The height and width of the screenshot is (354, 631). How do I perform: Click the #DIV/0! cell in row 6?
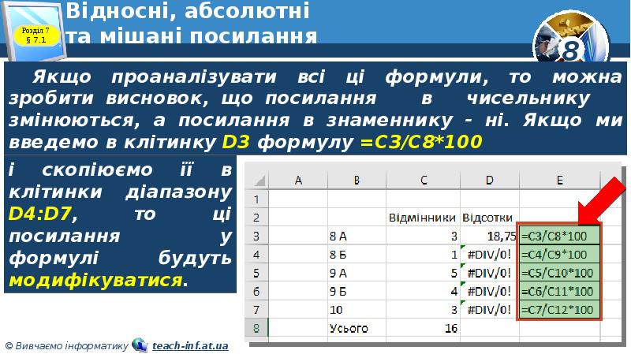(x=488, y=291)
